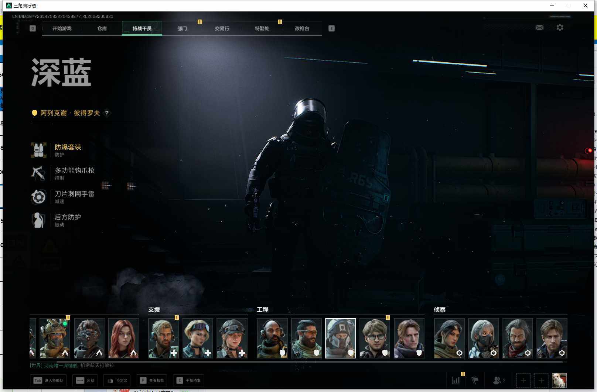Click the 工程 category label
This screenshot has width=597, height=392.
[263, 310]
